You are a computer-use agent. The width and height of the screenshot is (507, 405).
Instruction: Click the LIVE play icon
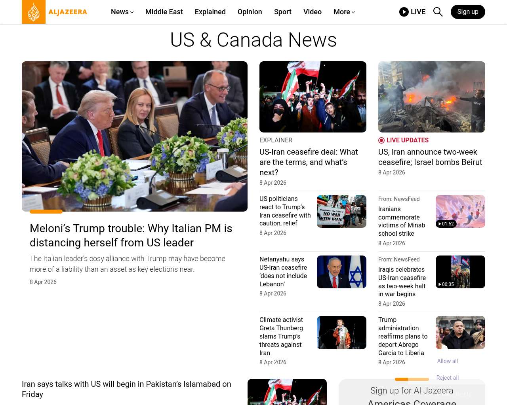coord(404,12)
